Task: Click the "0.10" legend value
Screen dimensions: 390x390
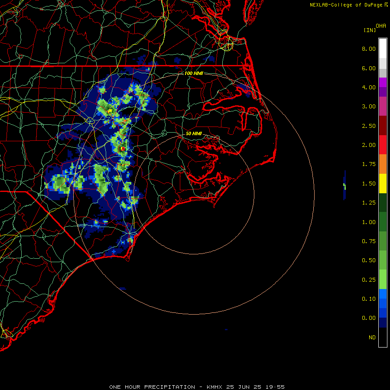Action: tap(369, 299)
